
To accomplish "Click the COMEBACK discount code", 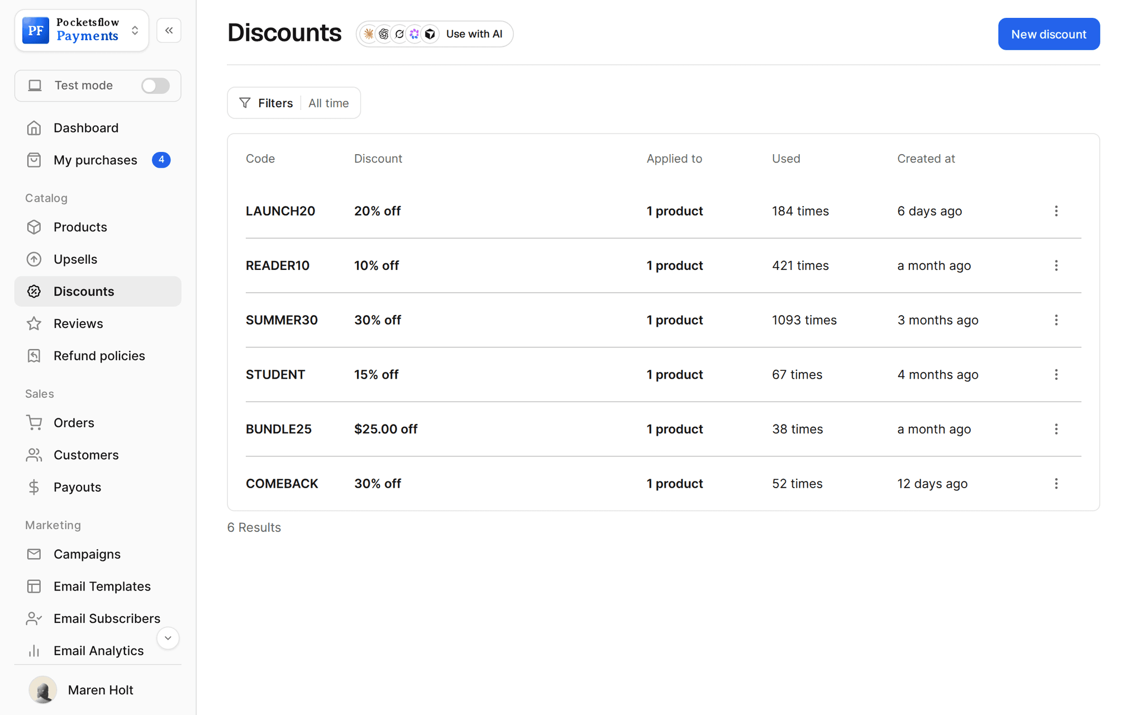I will tap(282, 484).
